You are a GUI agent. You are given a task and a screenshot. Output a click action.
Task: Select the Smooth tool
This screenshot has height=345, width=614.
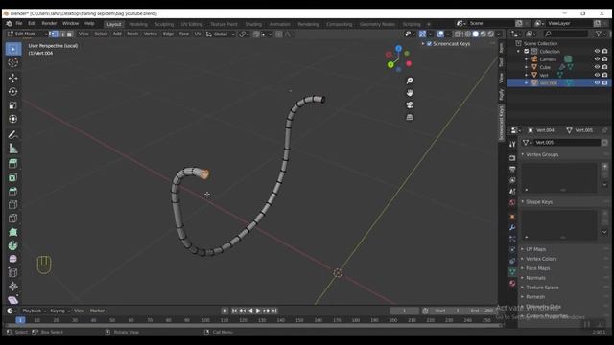[12, 259]
